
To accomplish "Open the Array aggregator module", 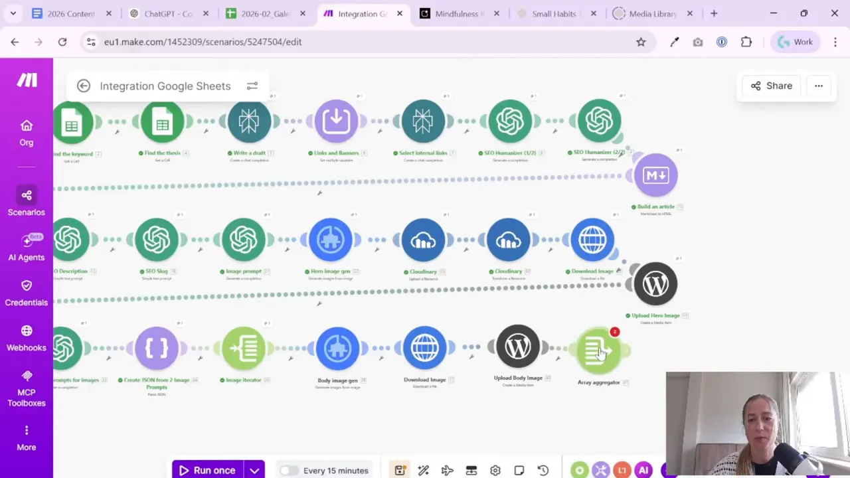I will tap(598, 351).
